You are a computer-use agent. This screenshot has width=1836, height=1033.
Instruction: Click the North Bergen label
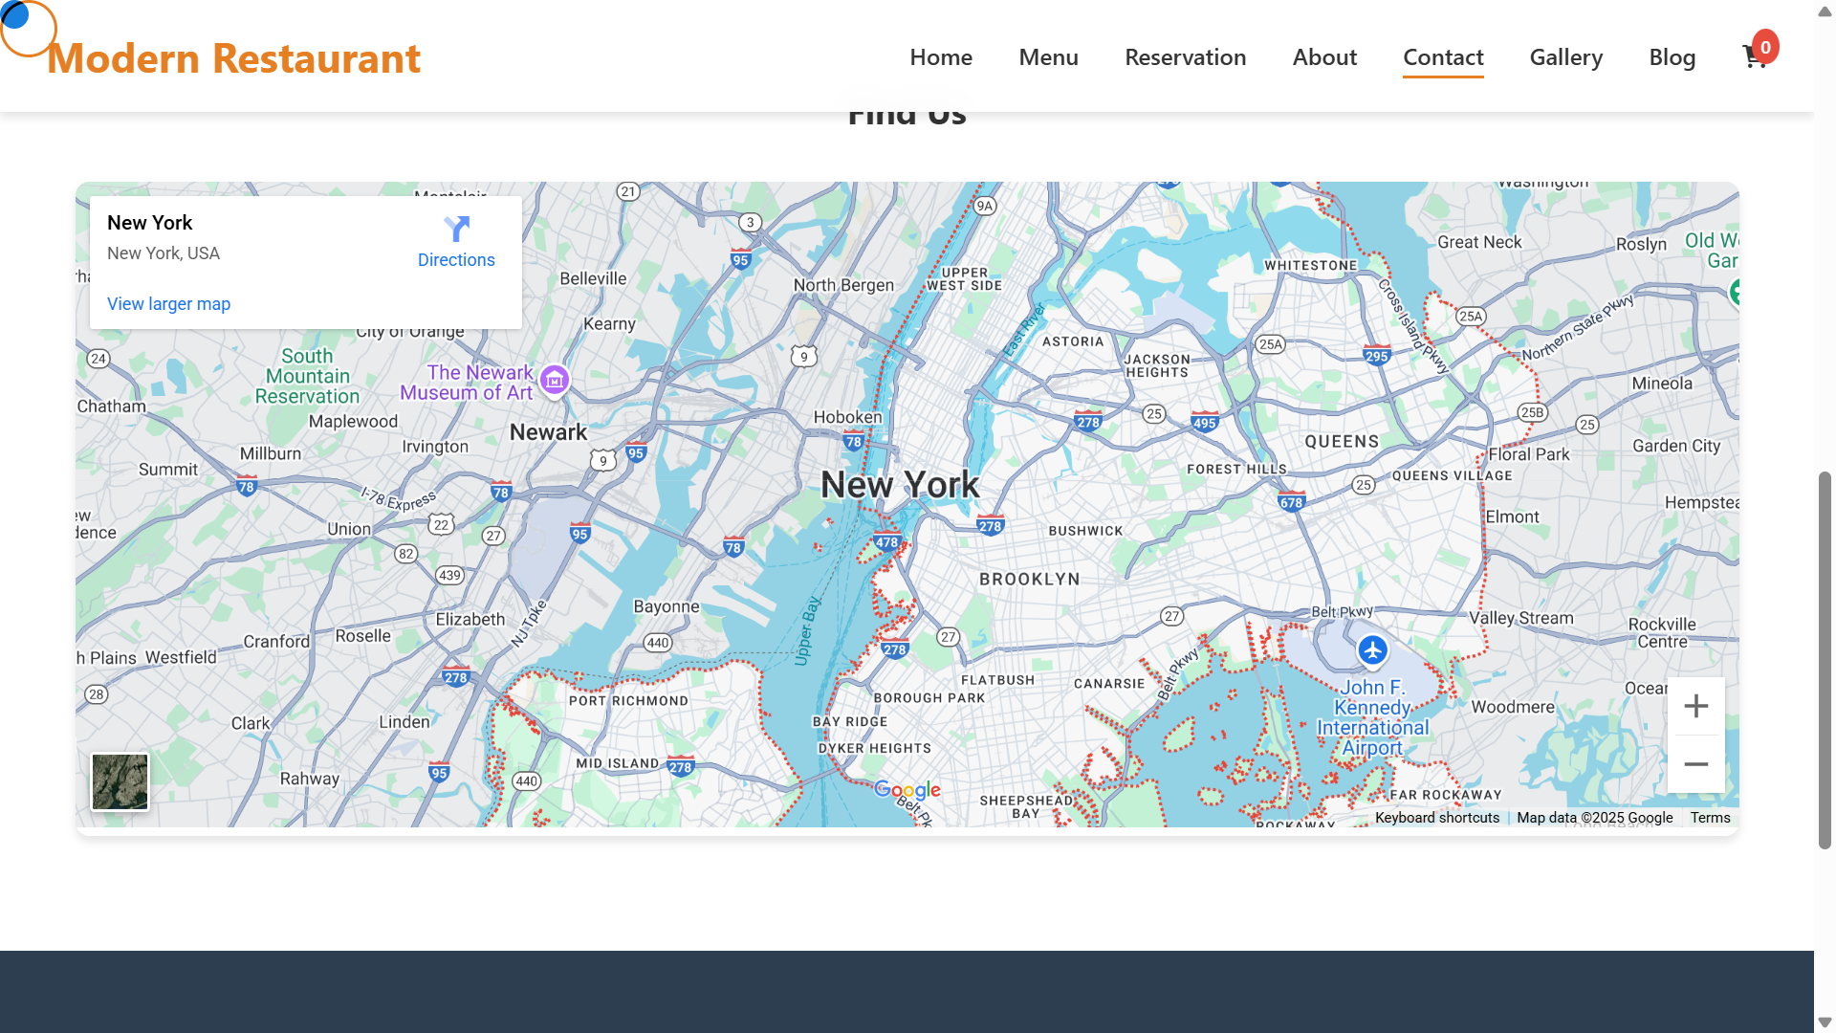pos(843,285)
